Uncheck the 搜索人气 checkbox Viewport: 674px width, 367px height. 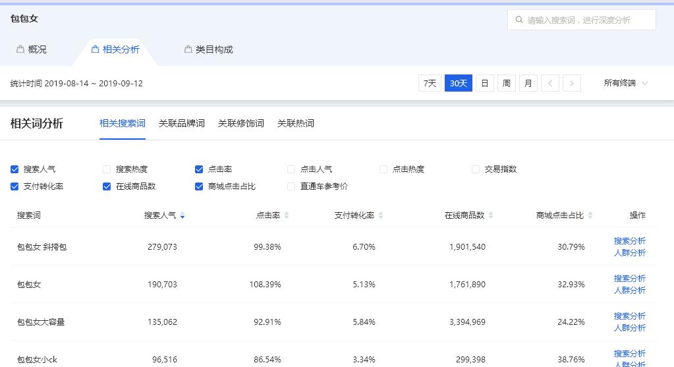(x=14, y=169)
